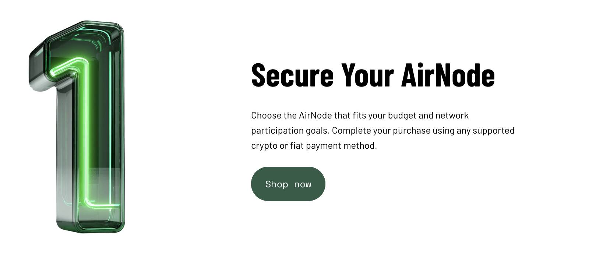Click the word Secure in heading

(x=292, y=75)
